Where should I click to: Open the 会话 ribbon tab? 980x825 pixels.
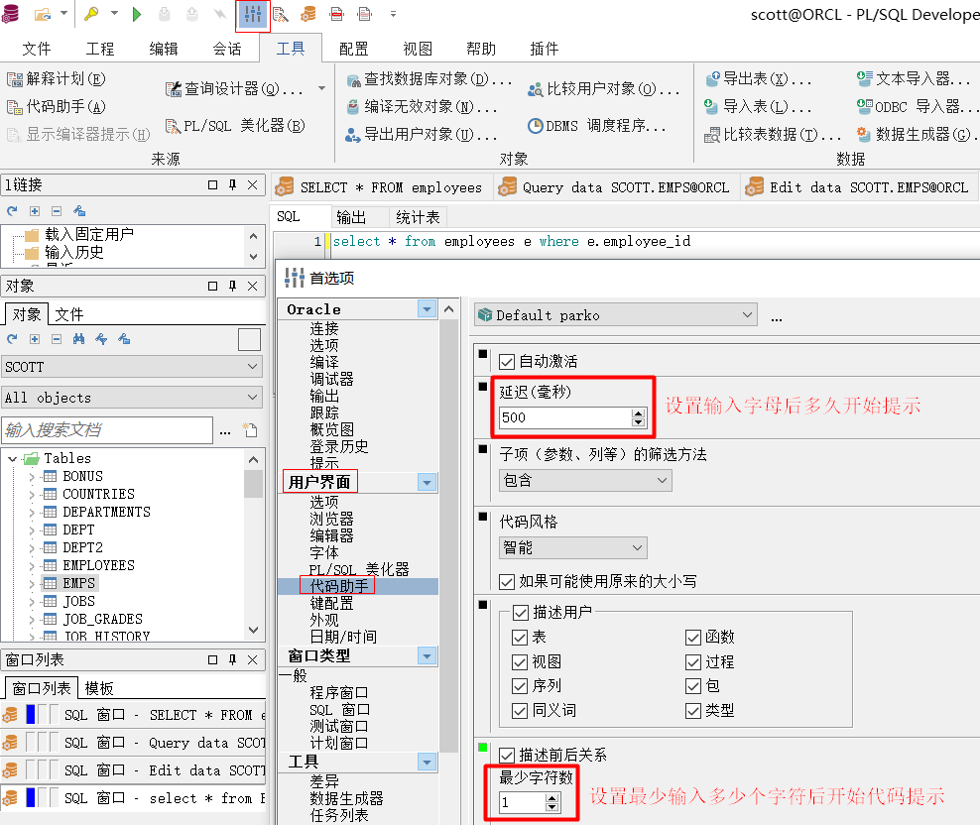227,49
